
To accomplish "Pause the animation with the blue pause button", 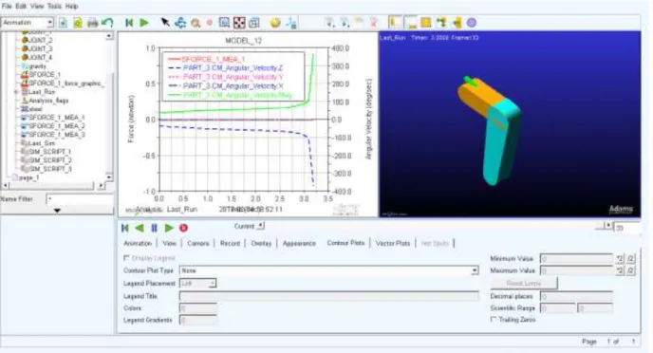I will pos(154,228).
